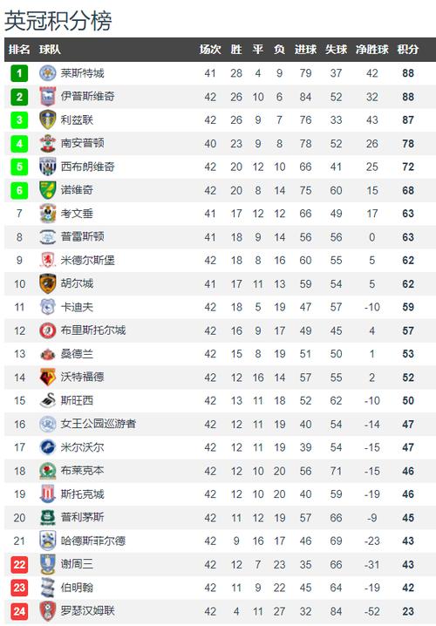436x626 pixels.
Task: Click the 进球 column header
Action: pyautogui.click(x=305, y=50)
